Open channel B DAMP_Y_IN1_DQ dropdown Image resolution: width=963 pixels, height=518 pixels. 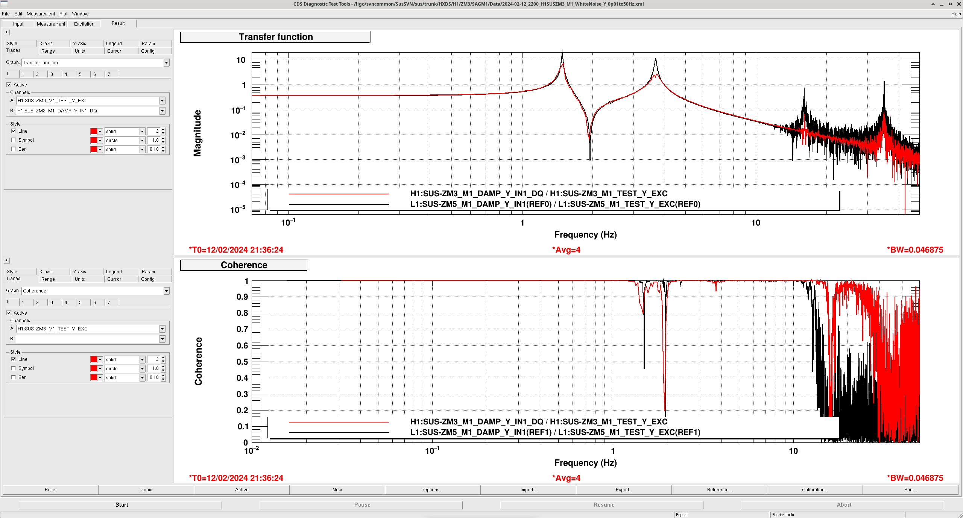pos(162,111)
